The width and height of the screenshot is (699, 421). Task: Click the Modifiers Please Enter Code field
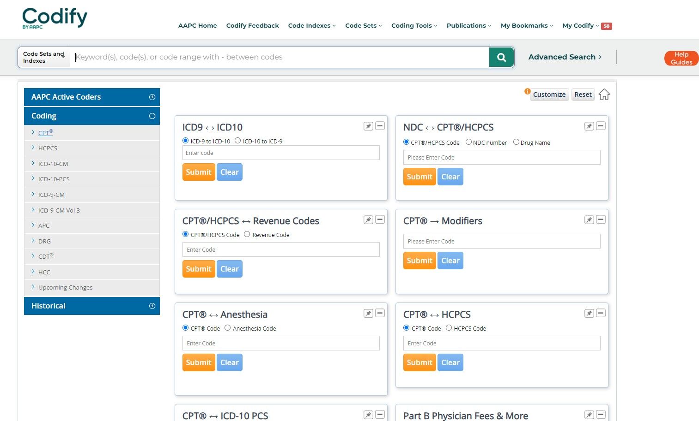(502, 241)
